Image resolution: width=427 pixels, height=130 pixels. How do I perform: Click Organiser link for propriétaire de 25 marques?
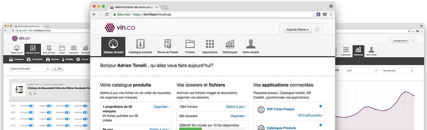pos(161,107)
